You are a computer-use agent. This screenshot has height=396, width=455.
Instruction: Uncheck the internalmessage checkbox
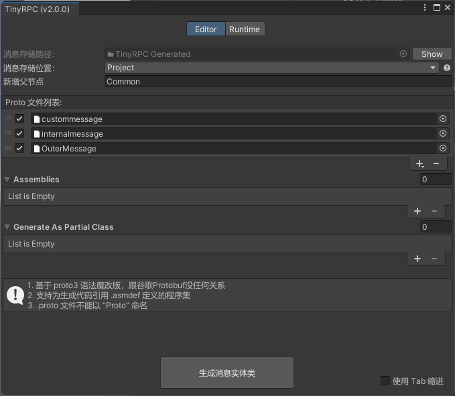coord(19,133)
